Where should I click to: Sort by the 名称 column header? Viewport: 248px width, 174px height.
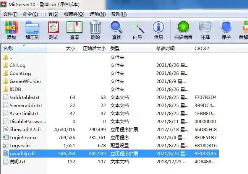click(x=24, y=48)
